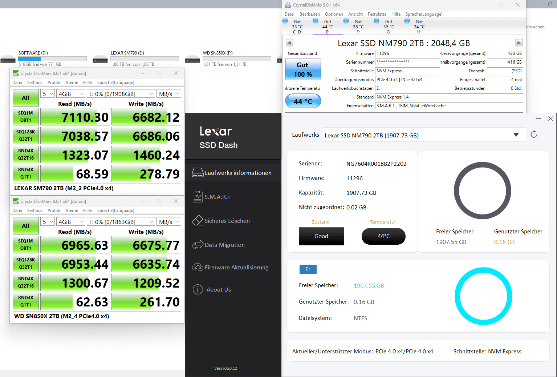This screenshot has height=377, width=557.
Task: Go to next disk in CrystalDiskInfo
Action: click(x=519, y=43)
